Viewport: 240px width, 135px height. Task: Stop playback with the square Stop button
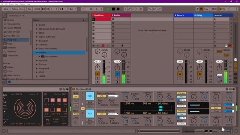[113, 9]
